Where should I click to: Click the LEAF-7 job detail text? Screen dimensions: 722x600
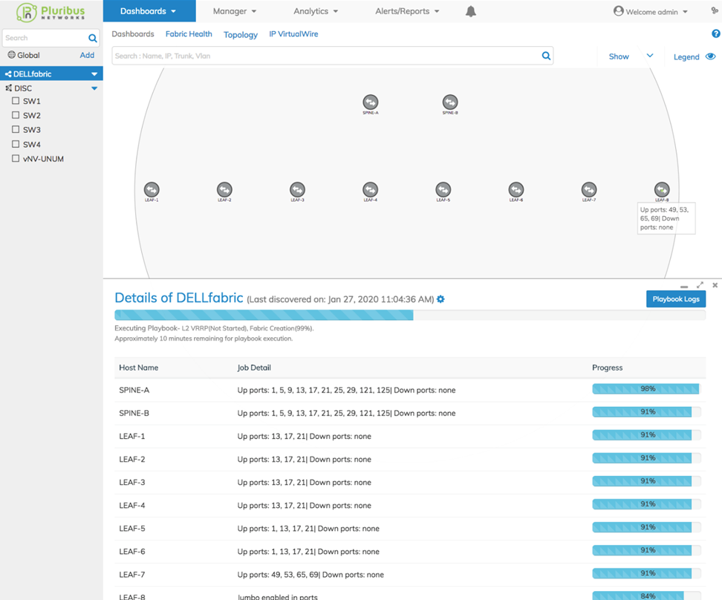coord(310,575)
